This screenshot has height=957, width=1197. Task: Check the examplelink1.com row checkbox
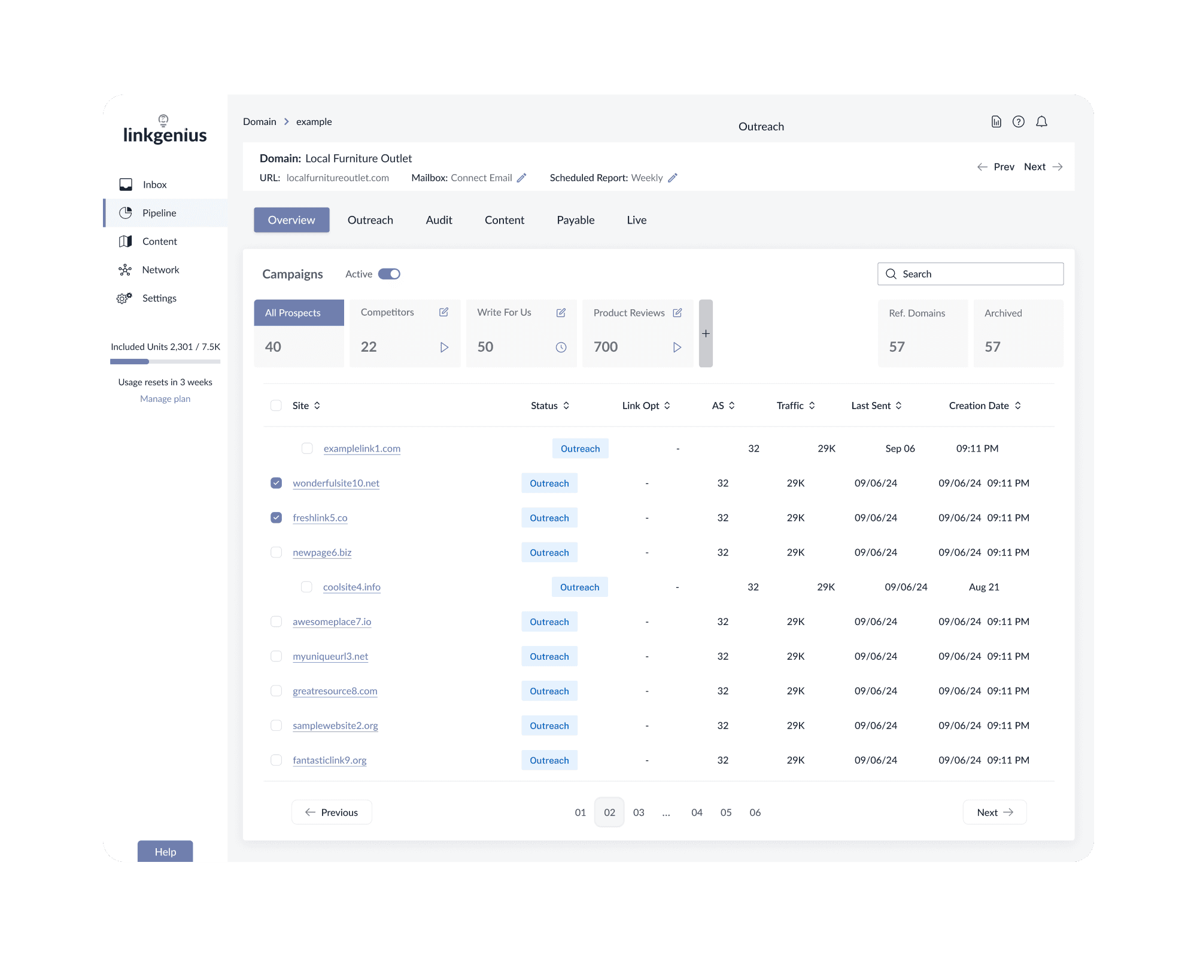pos(307,448)
